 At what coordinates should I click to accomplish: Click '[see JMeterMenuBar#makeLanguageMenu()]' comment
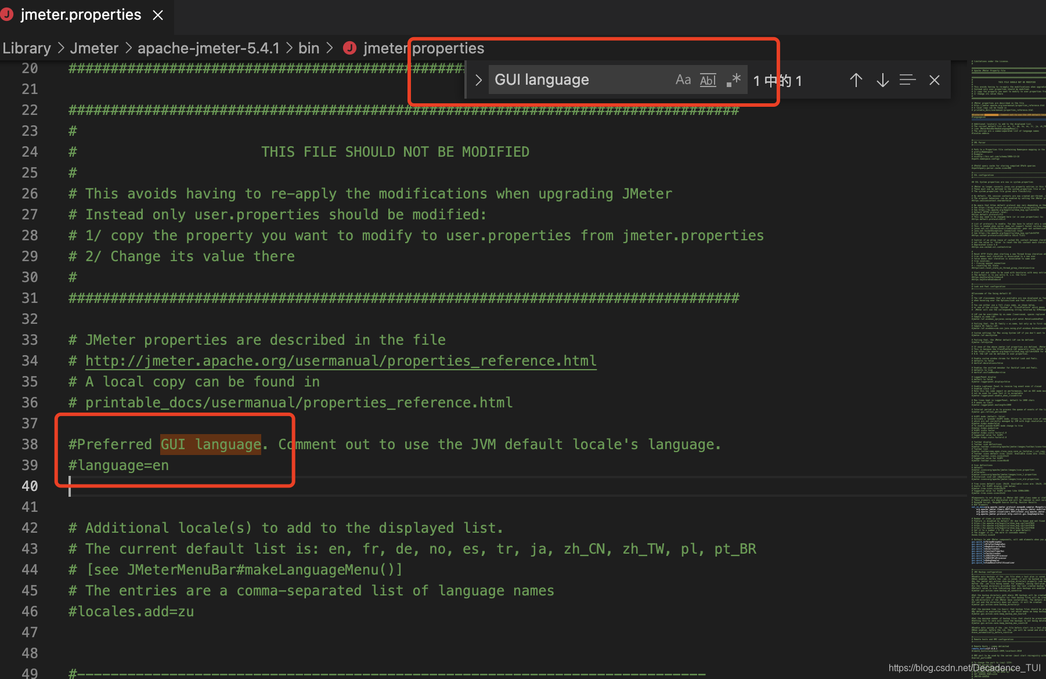point(244,570)
